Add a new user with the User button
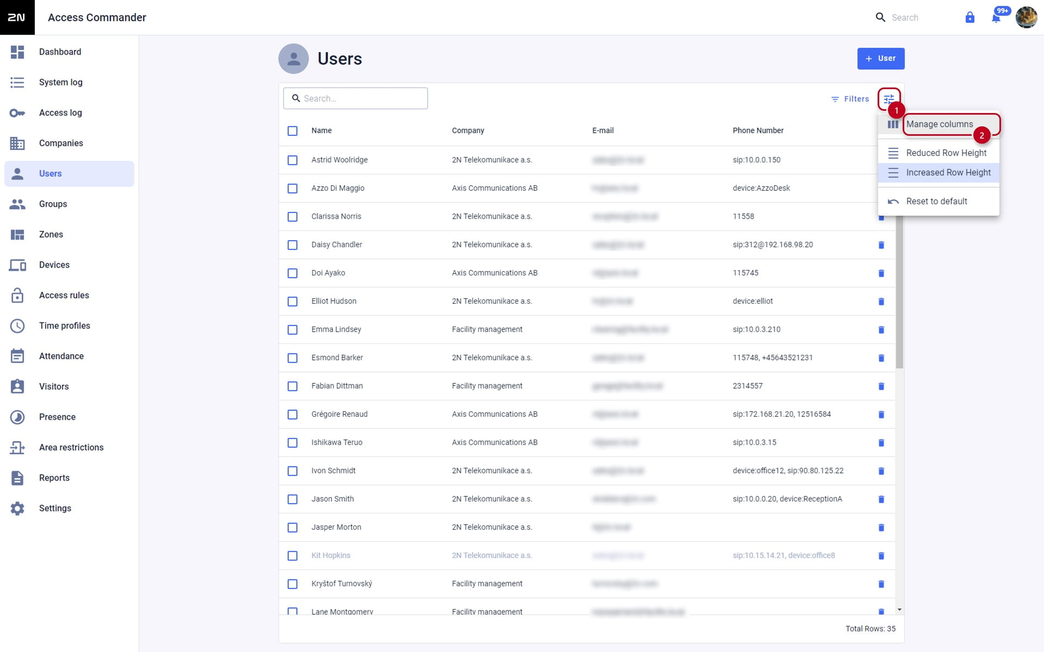 click(881, 59)
